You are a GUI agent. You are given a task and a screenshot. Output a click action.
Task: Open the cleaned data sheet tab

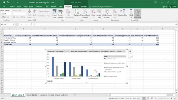pos(31,95)
